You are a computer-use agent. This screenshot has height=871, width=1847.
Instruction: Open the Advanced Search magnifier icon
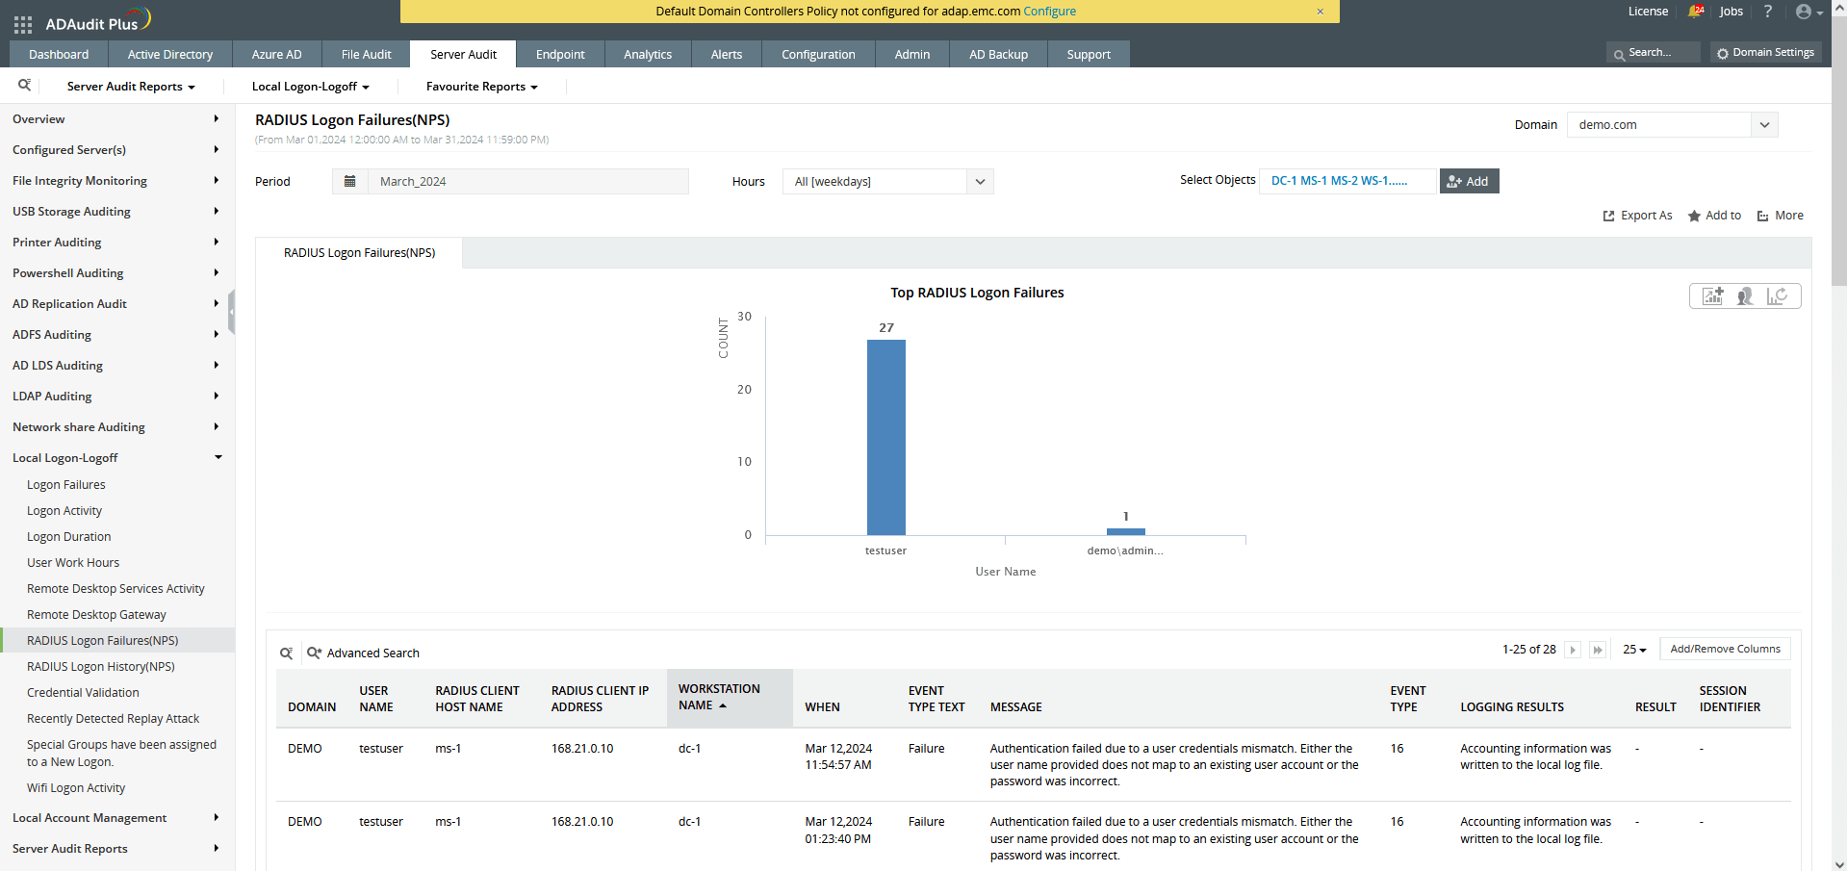click(x=315, y=653)
